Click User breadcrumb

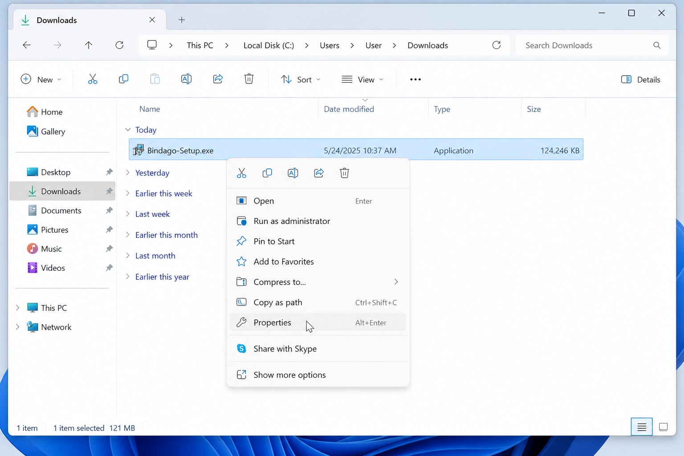tap(373, 45)
